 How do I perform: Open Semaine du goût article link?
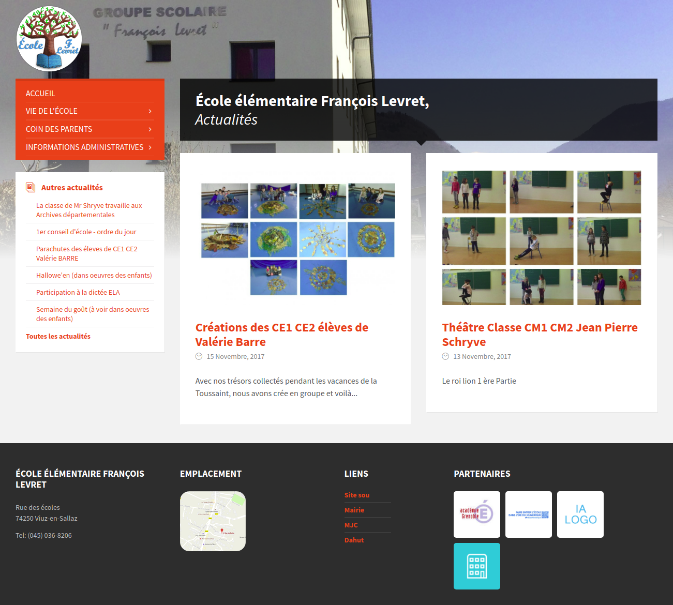pos(93,314)
